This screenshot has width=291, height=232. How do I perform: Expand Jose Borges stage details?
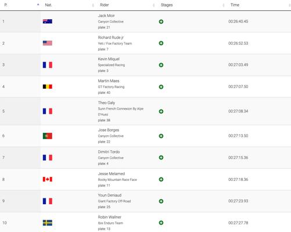tap(161, 136)
